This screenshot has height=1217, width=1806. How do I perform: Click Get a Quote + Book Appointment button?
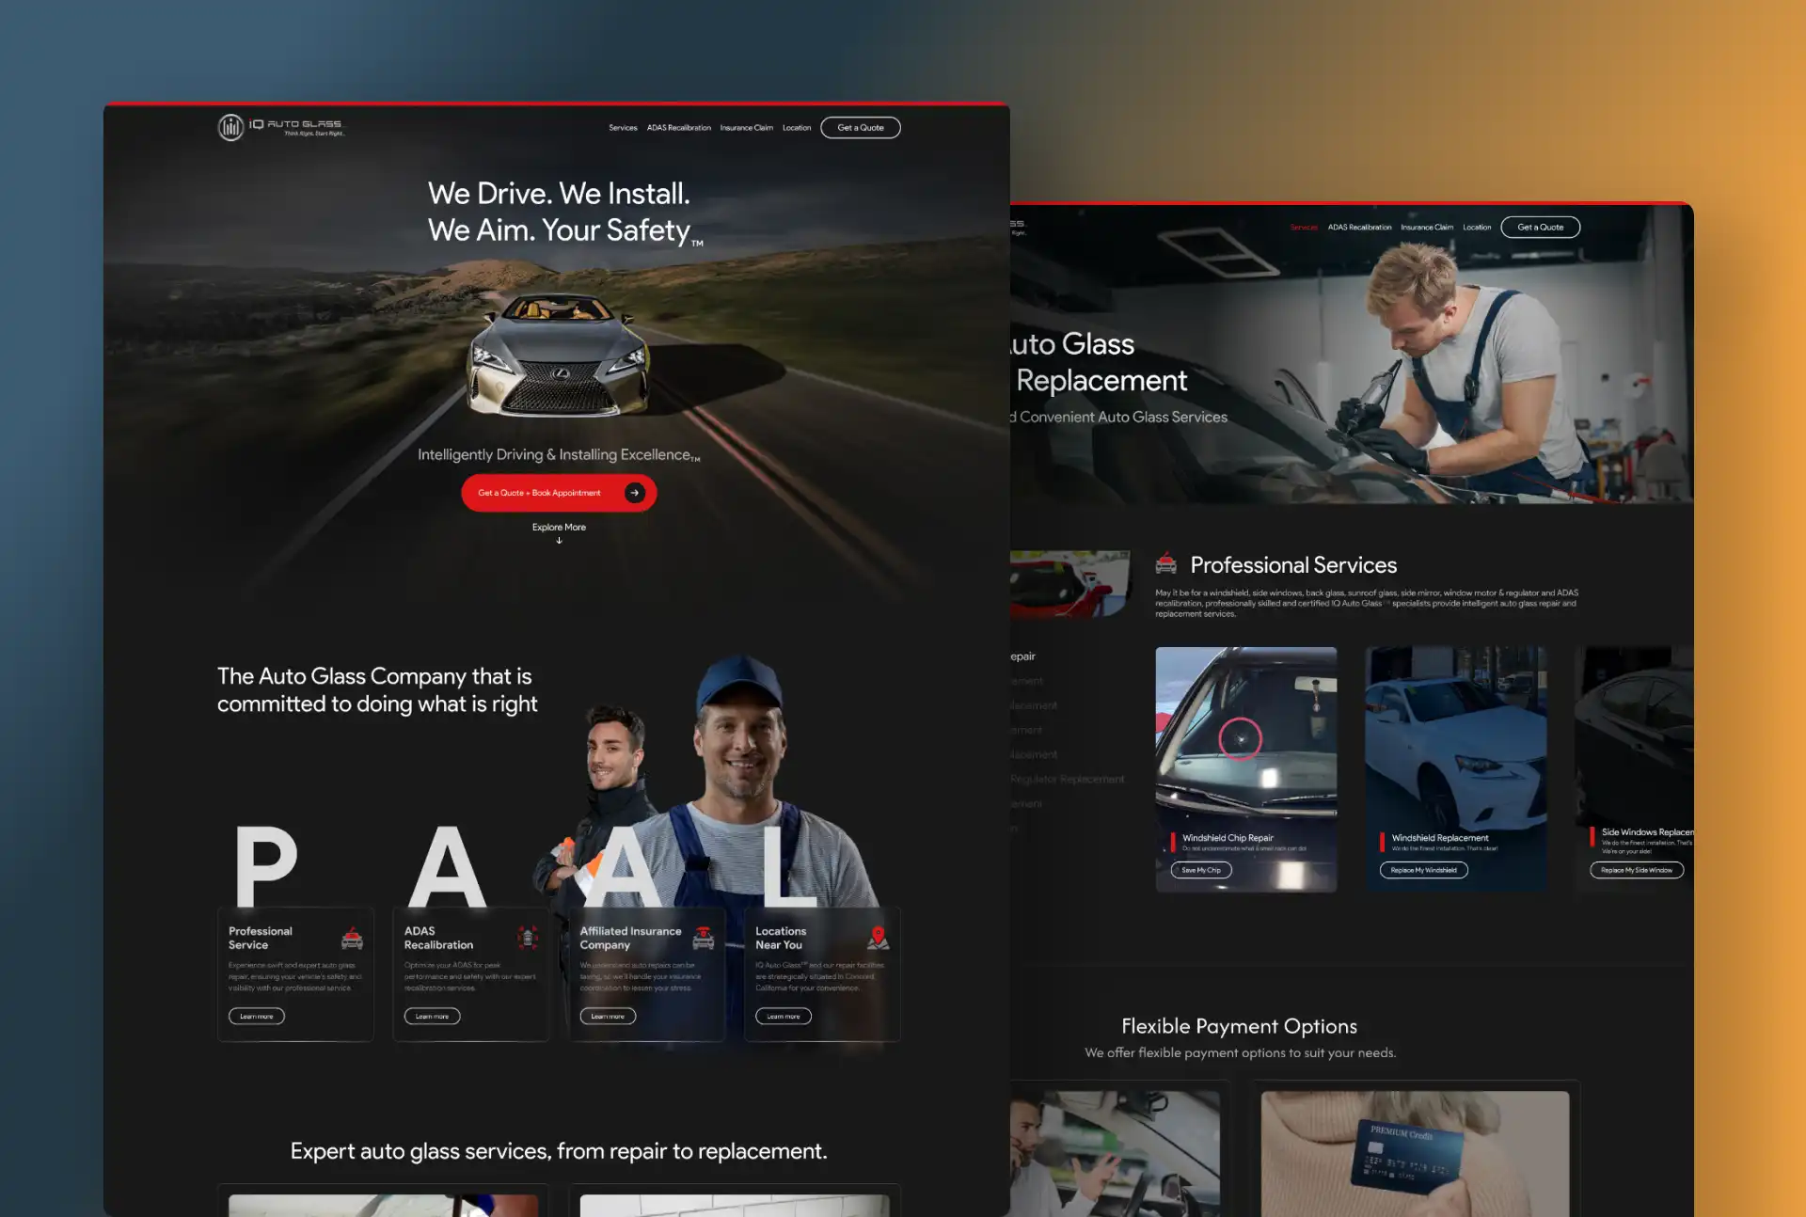559,493
